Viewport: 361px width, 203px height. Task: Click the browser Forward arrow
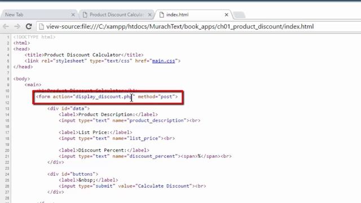pyautogui.click(x=17, y=27)
